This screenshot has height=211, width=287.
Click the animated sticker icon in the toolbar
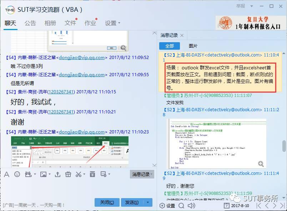(28, 174)
